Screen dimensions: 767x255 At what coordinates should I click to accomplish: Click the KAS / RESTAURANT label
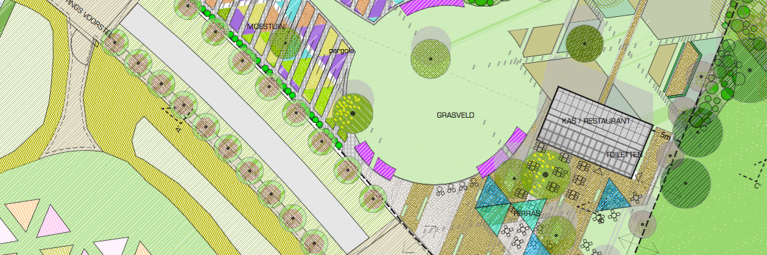(596, 120)
